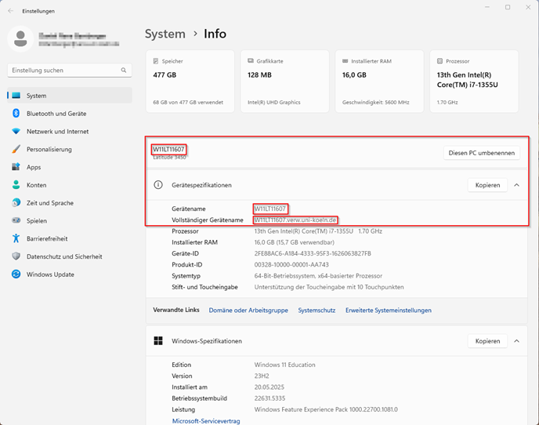Open the Installierter RAM 16,0 GB card

click(x=379, y=82)
